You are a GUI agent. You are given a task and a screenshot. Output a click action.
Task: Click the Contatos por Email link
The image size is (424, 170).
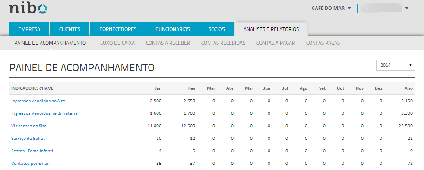30,163
